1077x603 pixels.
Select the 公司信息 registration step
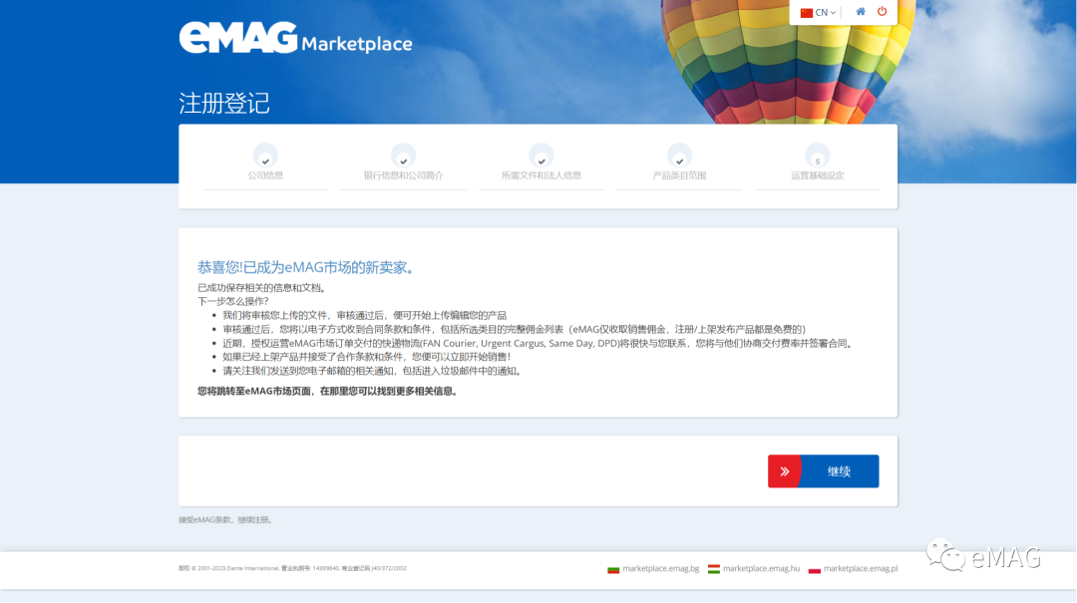click(x=265, y=174)
